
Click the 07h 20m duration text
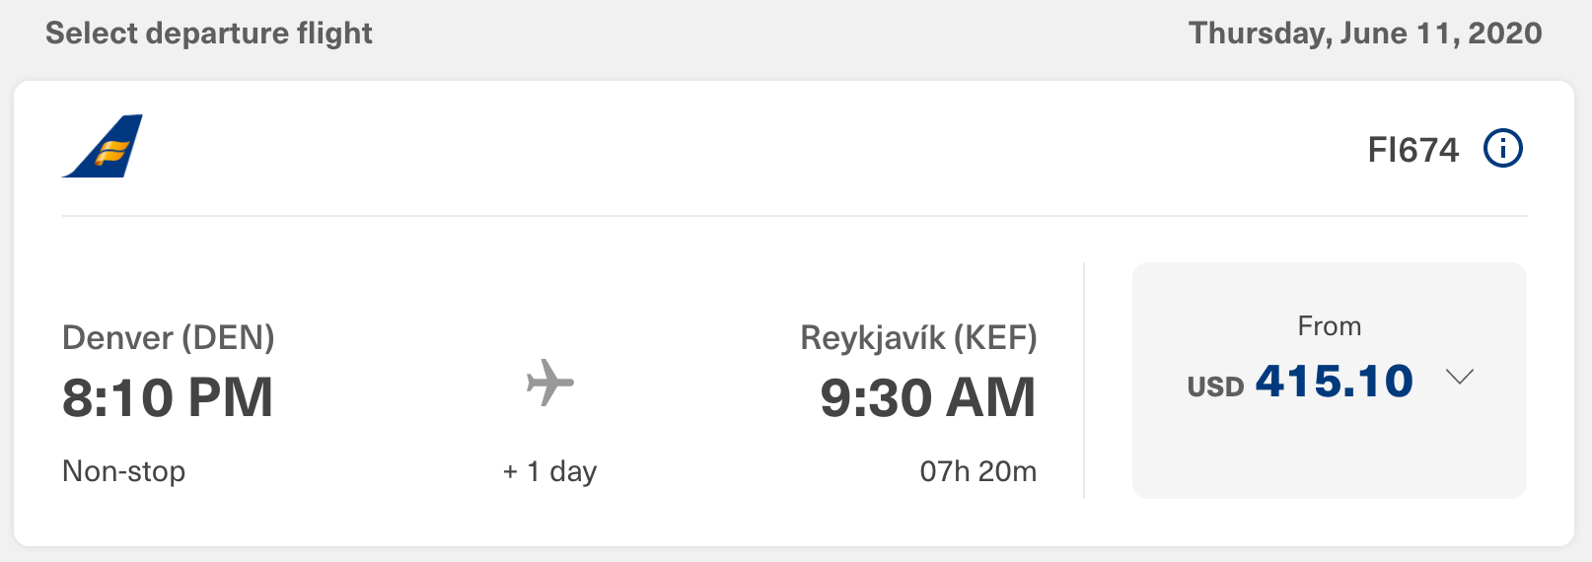pyautogui.click(x=978, y=471)
